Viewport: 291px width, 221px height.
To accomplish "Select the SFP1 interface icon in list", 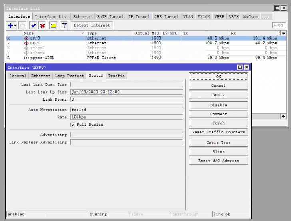I will (26, 43).
